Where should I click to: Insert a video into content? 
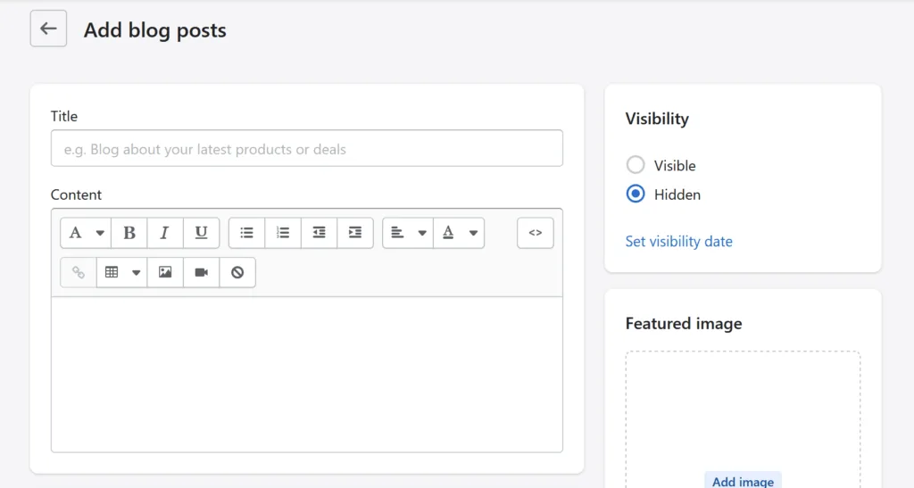(x=202, y=273)
